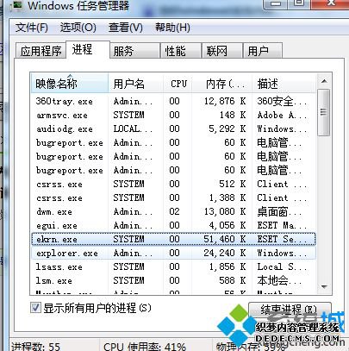Image resolution: width=349 pixels, height=351 pixels.
Task: Sort by CPU column header
Action: (x=178, y=84)
